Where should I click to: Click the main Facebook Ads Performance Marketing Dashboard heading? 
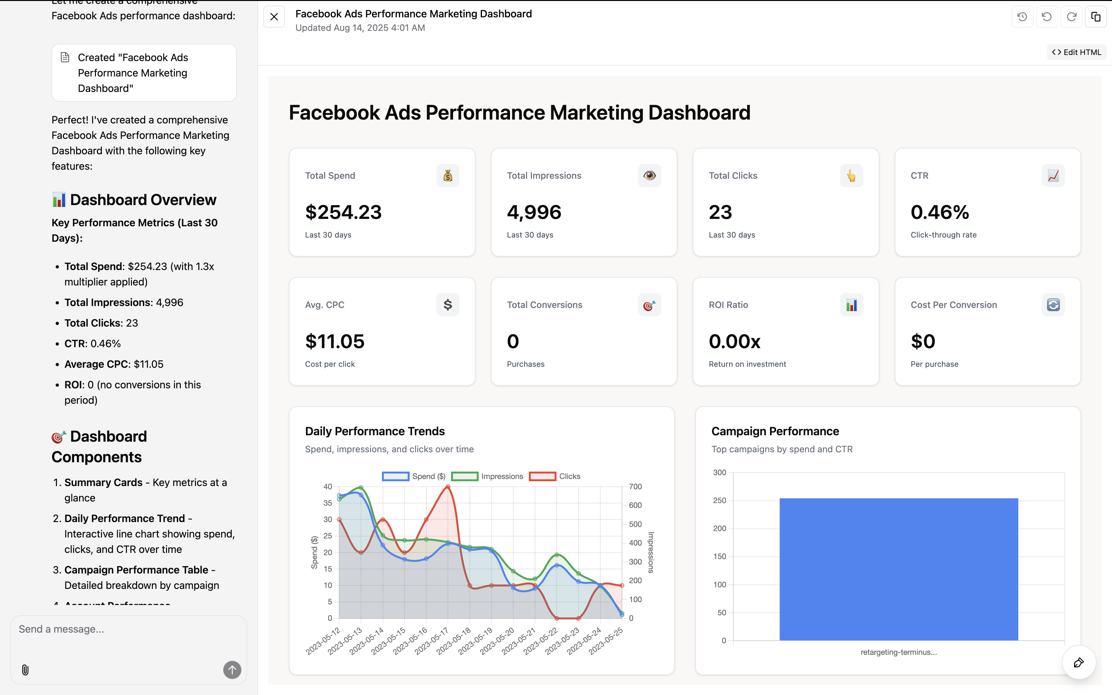point(519,113)
